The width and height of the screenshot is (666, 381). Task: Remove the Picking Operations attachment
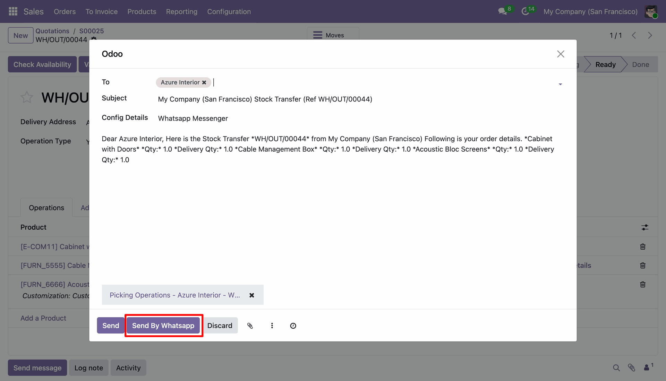[x=252, y=295]
